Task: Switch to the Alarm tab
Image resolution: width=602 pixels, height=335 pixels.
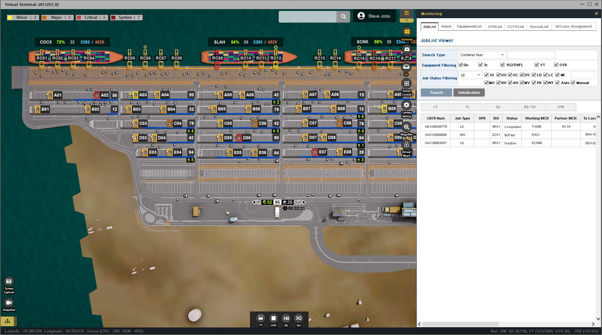Action: point(446,27)
